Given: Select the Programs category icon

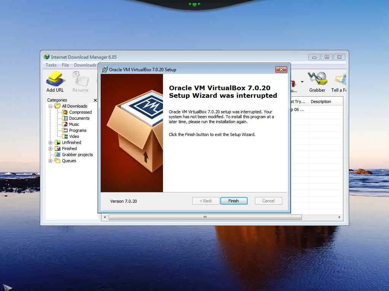Looking at the screenshot, I should (x=65, y=130).
